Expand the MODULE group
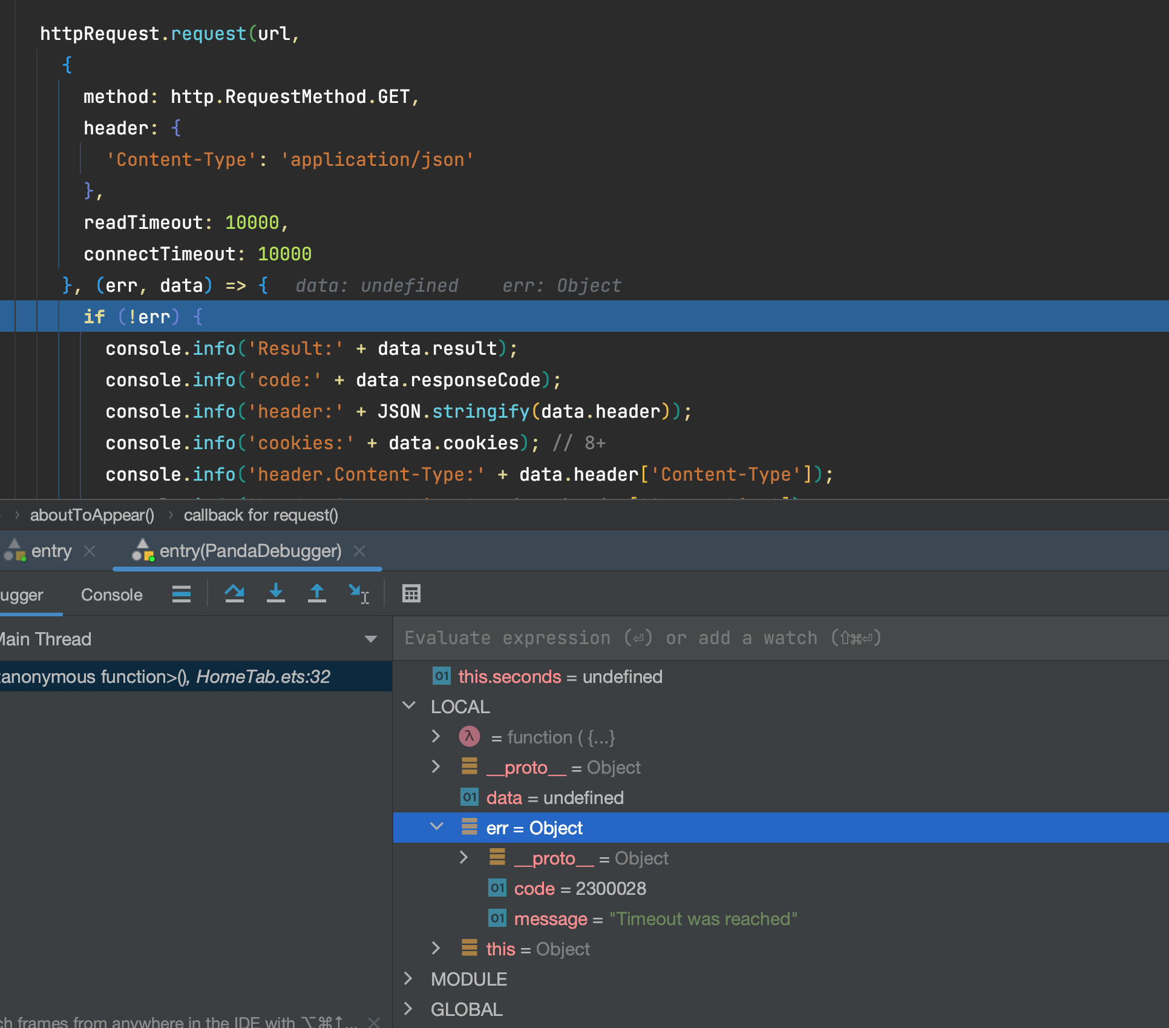The height and width of the screenshot is (1028, 1169). (x=408, y=978)
